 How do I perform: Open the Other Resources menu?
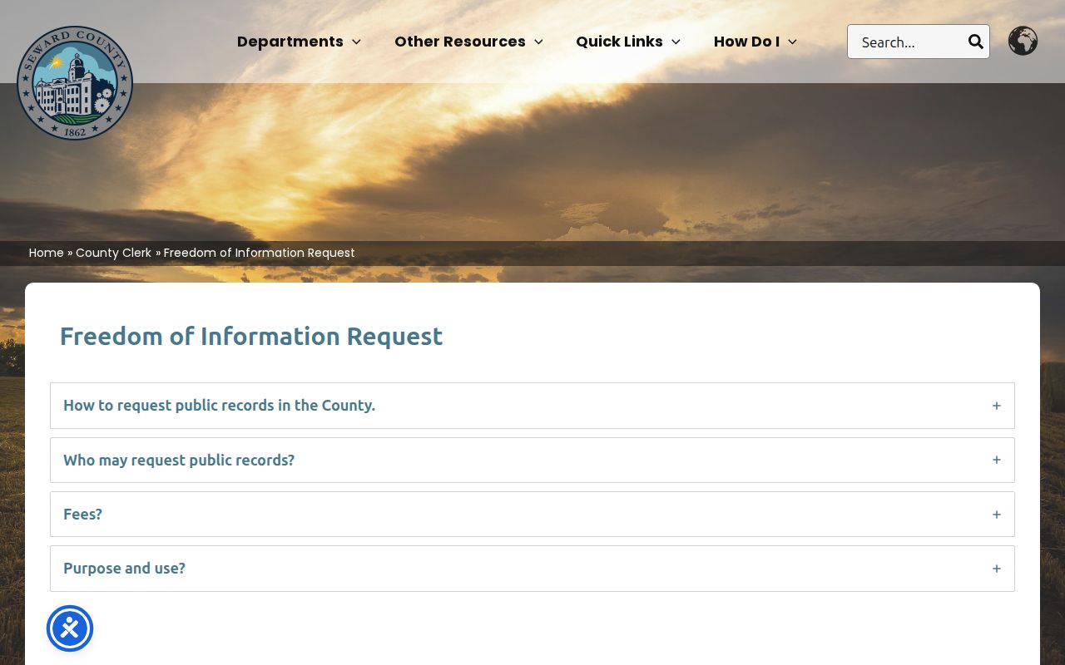click(x=468, y=42)
